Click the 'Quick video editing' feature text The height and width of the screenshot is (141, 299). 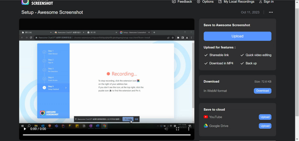point(258,55)
